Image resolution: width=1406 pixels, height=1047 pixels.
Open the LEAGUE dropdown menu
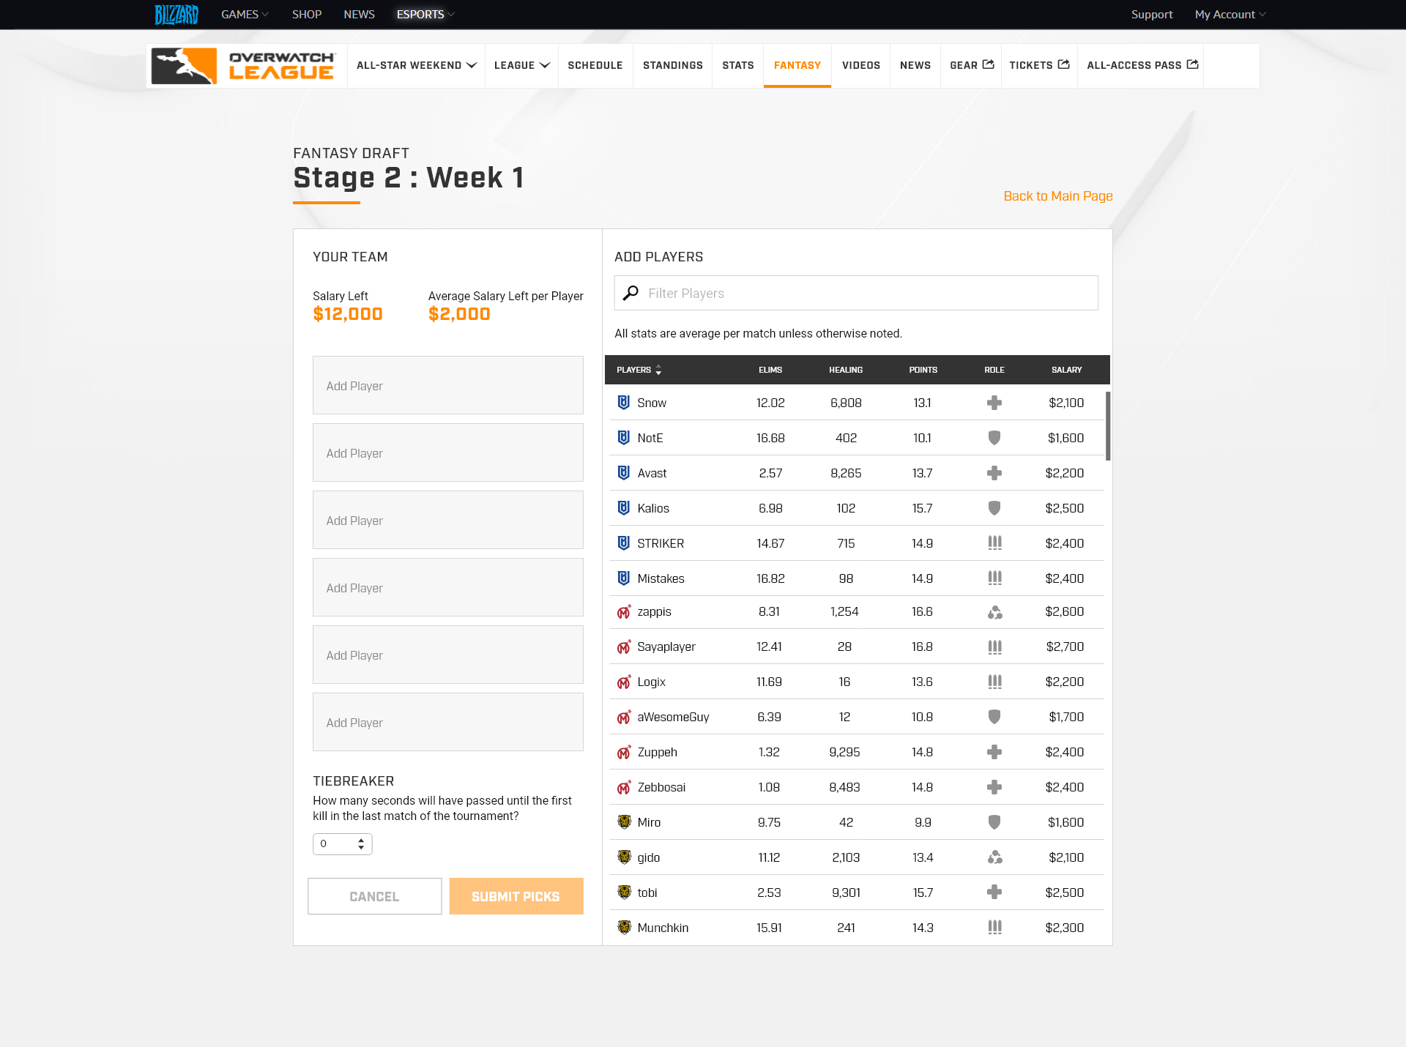[521, 65]
